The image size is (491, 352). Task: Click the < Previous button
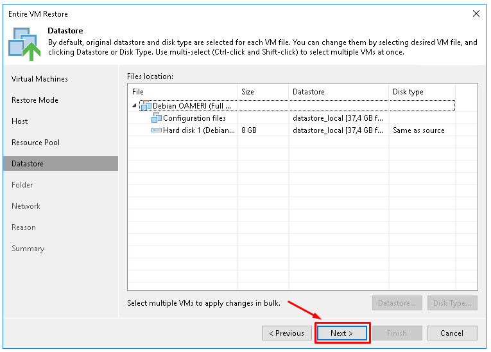tap(287, 333)
